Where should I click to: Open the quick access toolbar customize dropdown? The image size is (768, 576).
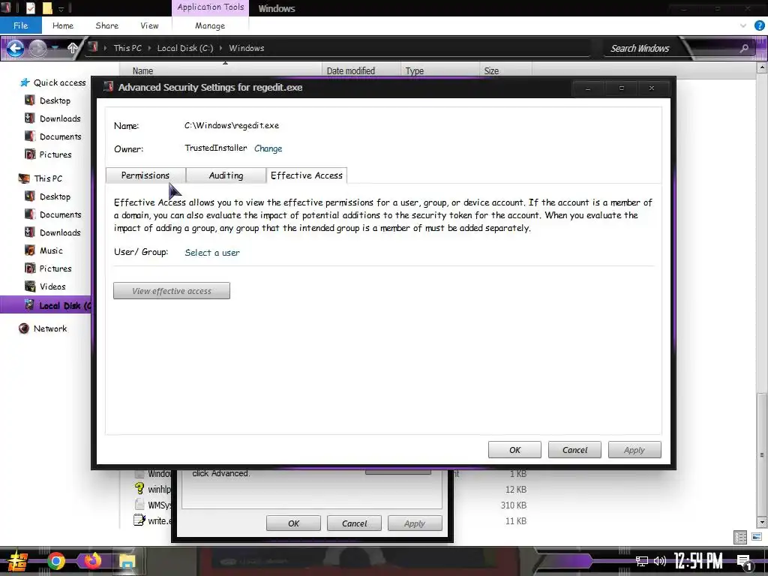(x=61, y=8)
